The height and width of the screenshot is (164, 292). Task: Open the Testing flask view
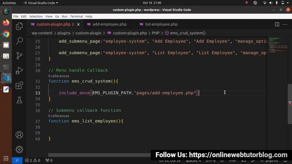19,100
